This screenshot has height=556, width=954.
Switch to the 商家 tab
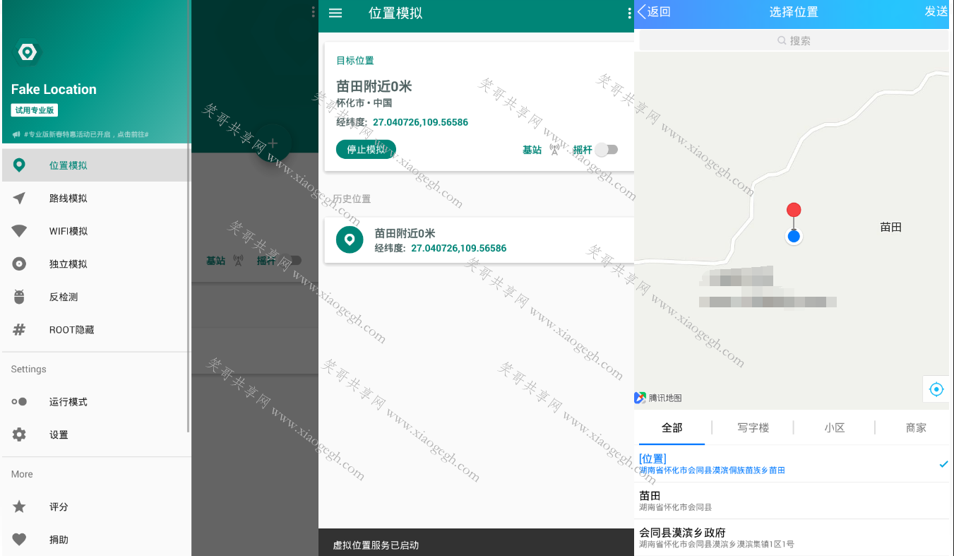point(916,427)
